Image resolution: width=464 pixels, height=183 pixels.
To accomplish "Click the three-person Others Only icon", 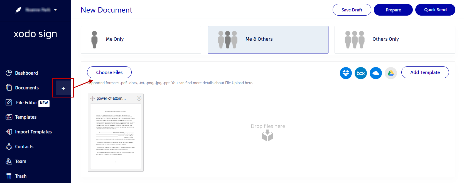I will click(355, 40).
